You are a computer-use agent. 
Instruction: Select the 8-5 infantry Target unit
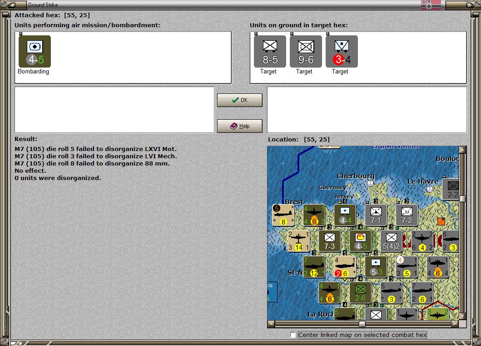[x=269, y=51]
